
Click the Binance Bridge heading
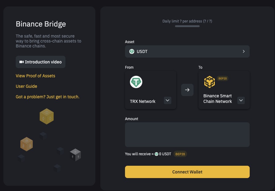tap(41, 24)
